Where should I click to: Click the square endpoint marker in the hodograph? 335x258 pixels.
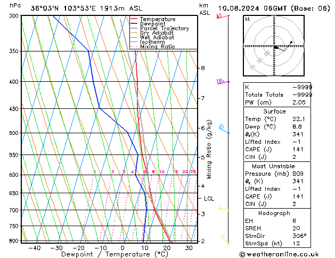tap(291, 42)
